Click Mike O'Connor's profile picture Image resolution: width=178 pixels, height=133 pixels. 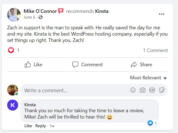point(14,15)
